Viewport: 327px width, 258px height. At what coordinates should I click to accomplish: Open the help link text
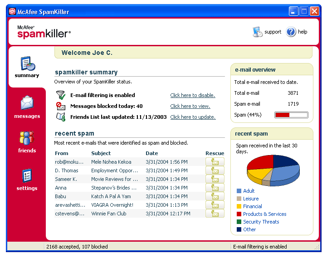pyautogui.click(x=303, y=32)
